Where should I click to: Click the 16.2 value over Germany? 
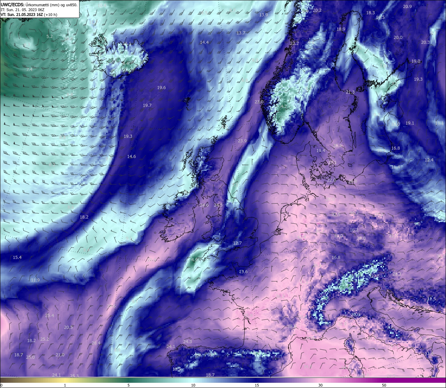(x=354, y=230)
